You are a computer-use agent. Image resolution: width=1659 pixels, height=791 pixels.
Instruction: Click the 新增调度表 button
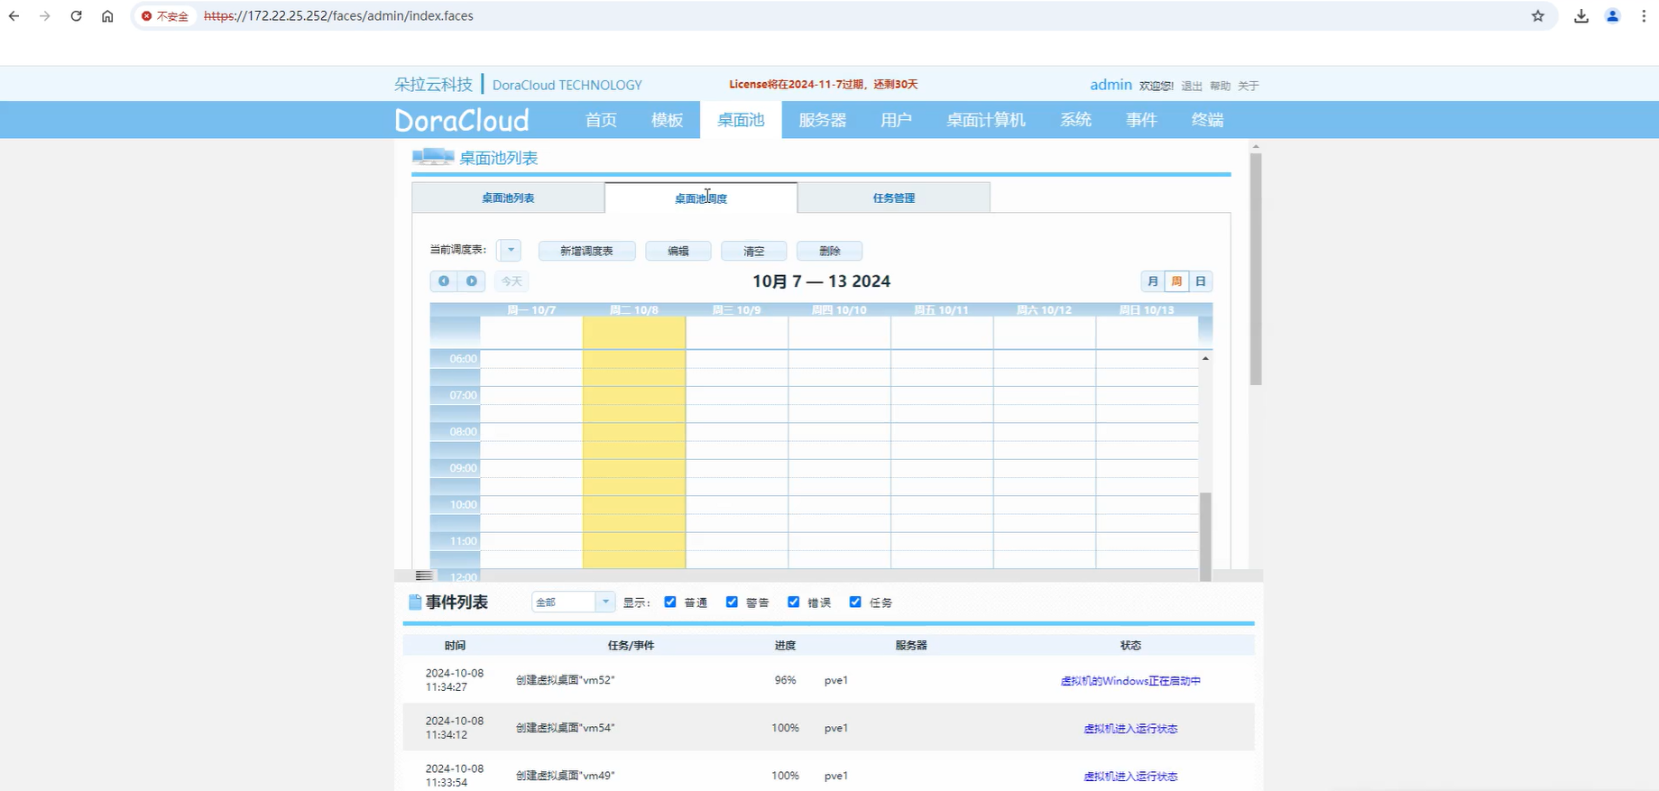coord(587,251)
